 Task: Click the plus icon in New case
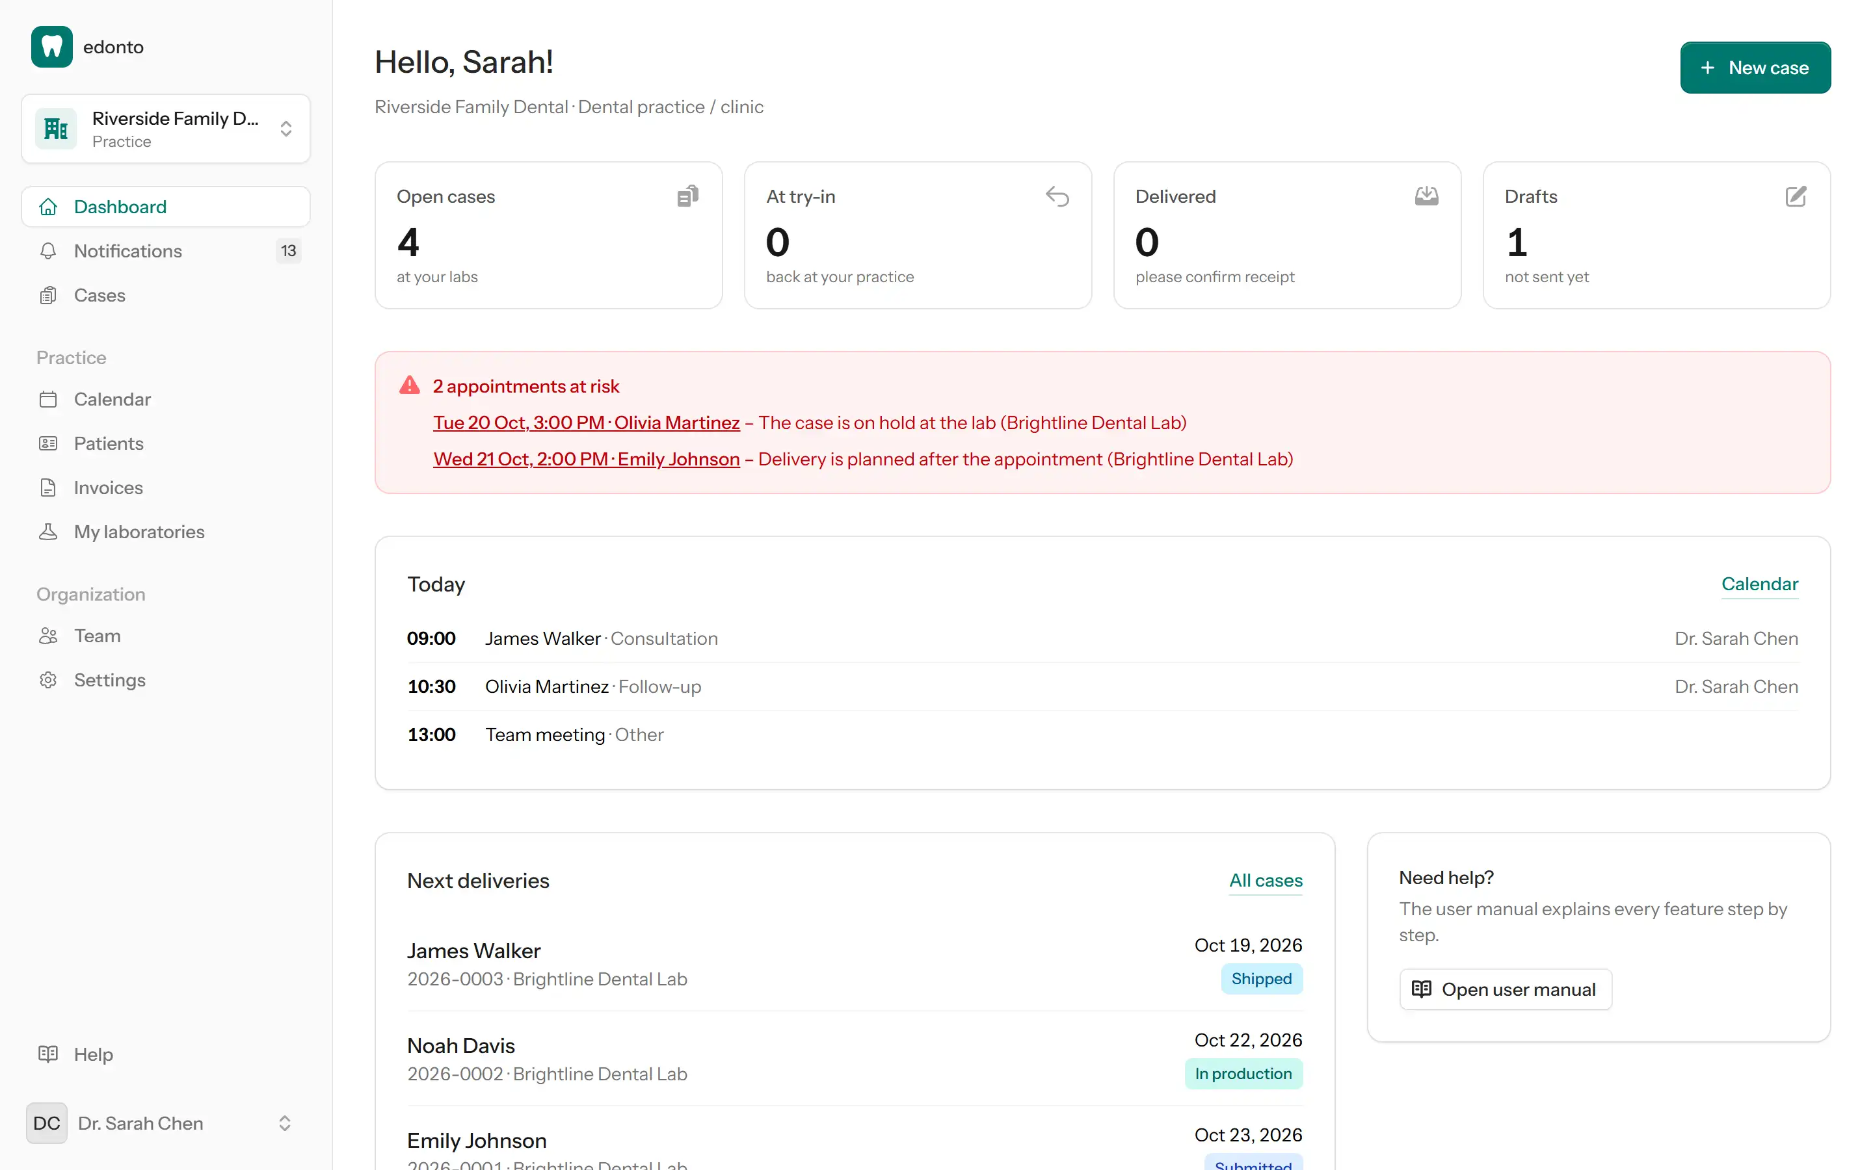click(x=1707, y=68)
